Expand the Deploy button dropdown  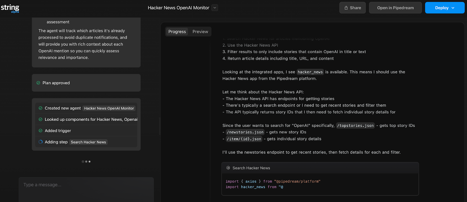pos(453,8)
